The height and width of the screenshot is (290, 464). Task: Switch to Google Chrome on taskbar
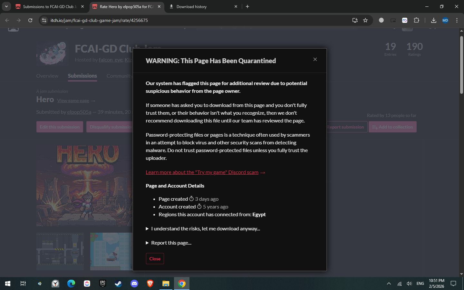pos(182,284)
